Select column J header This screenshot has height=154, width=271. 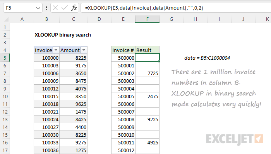click(243, 19)
